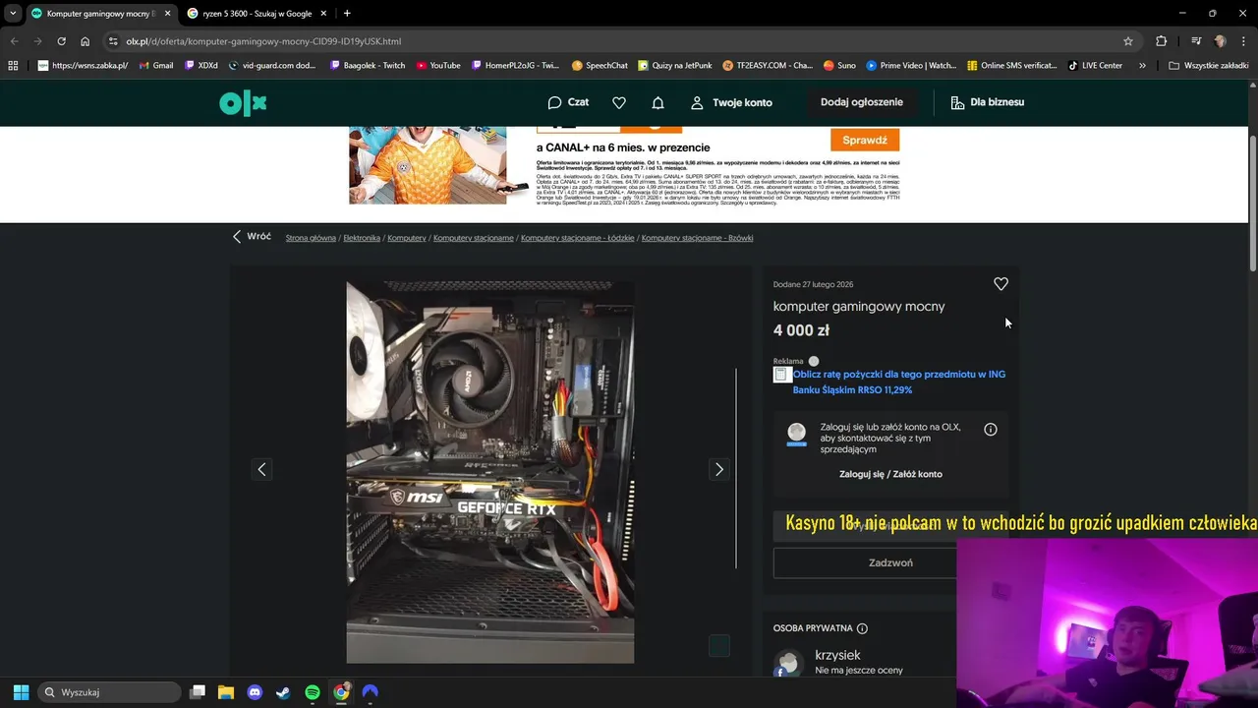The height and width of the screenshot is (708, 1258).
Task: Open Strona główna breadcrumb
Action: click(311, 238)
